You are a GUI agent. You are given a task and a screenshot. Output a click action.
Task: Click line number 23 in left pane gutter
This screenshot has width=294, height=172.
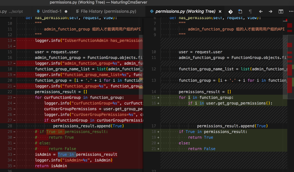[x=10, y=98]
